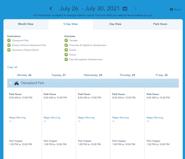Open Magic Morning link for Monday

click(x=17, y=118)
